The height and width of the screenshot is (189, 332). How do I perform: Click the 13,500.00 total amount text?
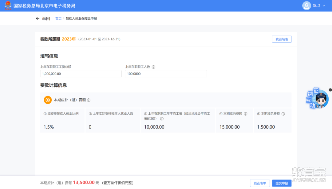pyautogui.click(x=84, y=183)
